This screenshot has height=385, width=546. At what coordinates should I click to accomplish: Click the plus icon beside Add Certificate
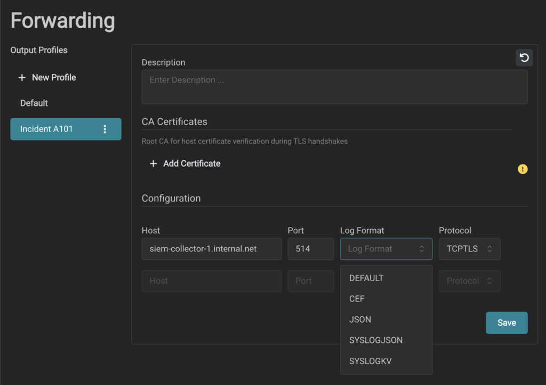tap(153, 164)
